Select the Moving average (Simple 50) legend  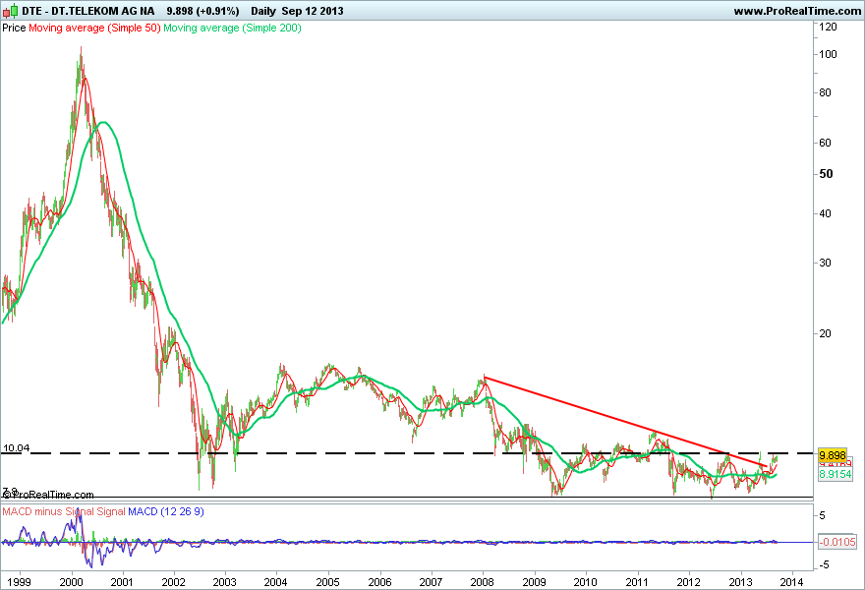click(94, 28)
